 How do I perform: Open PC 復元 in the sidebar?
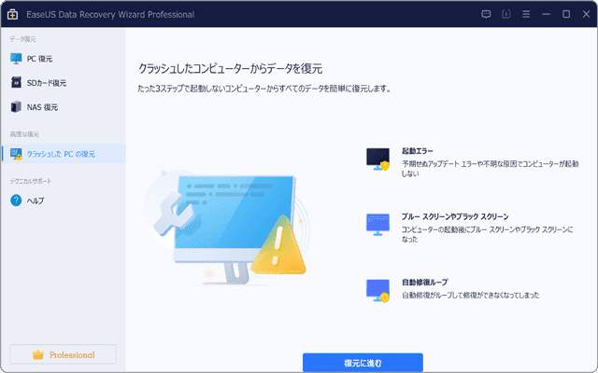point(64,59)
